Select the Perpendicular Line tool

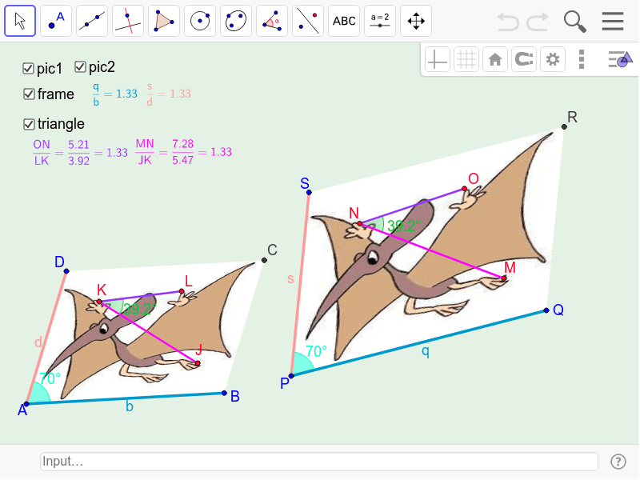[128, 21]
